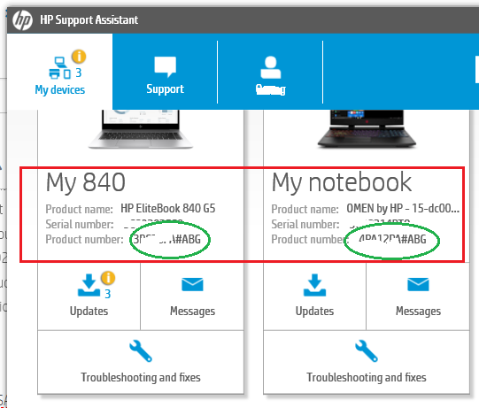
Task: Click the HP logo in title bar
Action: click(x=22, y=20)
